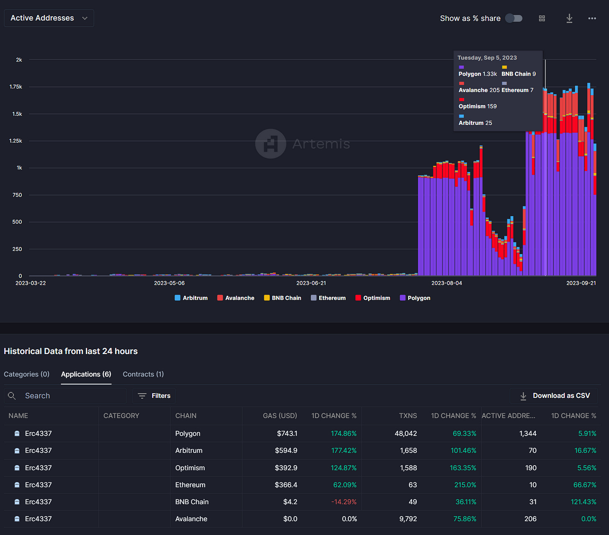Toggle the Show as % share switch
This screenshot has height=535, width=609.
point(514,18)
